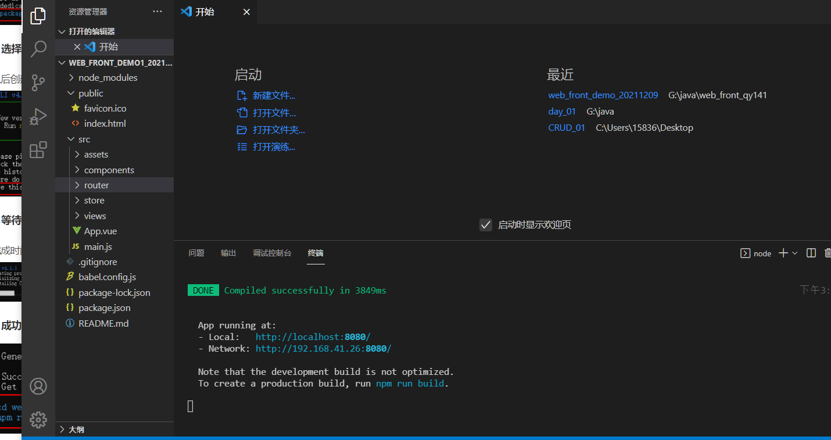The width and height of the screenshot is (831, 440).
Task: Open the Extensions view icon
Action: [38, 150]
